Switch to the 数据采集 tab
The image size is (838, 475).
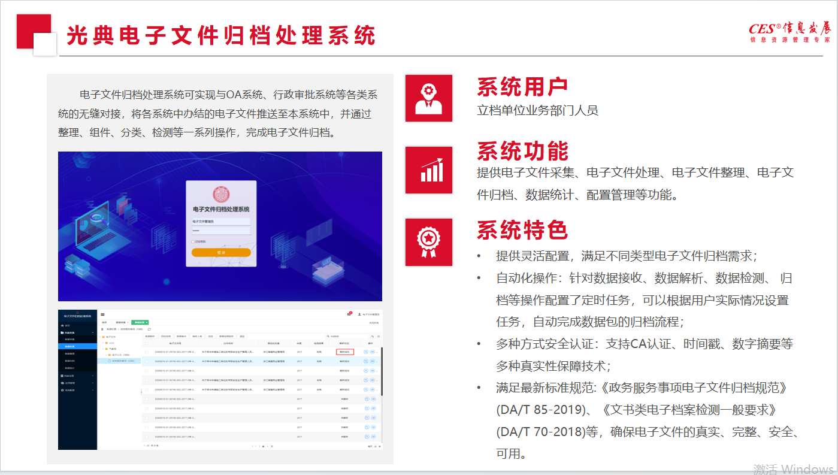[x=122, y=322]
